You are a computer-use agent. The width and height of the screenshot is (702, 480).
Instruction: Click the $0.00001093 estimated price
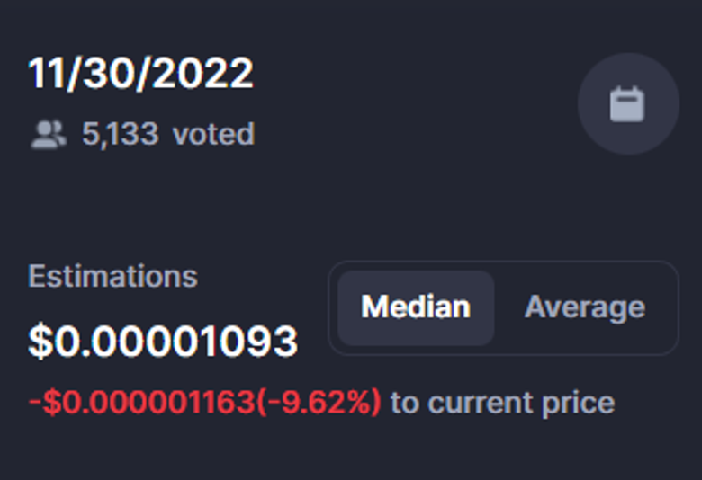[163, 342]
